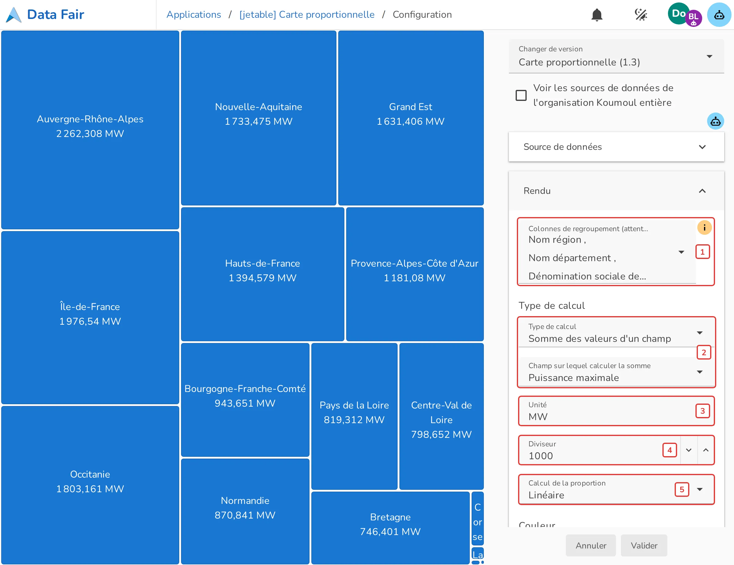Open the Do user avatar menu
The image size is (734, 565).
[x=679, y=14]
